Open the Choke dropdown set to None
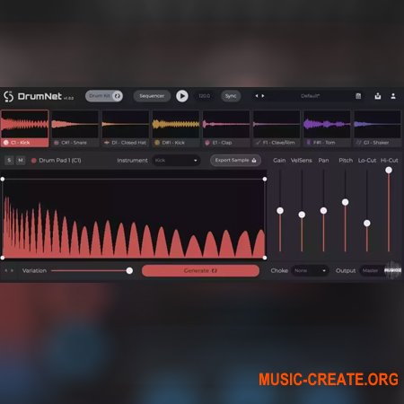Screen dimensions: 404x404 click(310, 270)
